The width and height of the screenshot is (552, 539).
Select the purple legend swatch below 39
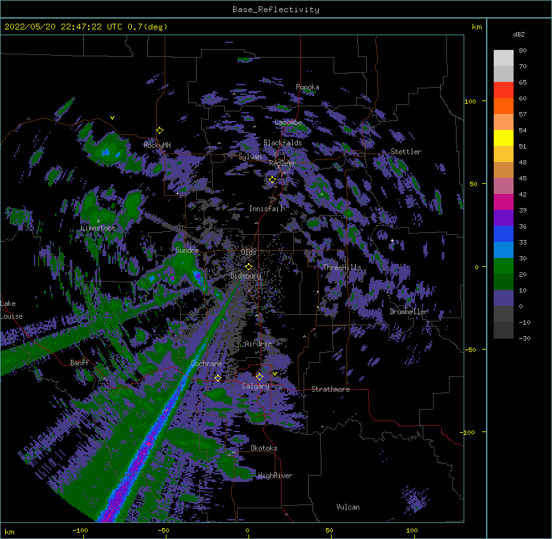[503, 218]
